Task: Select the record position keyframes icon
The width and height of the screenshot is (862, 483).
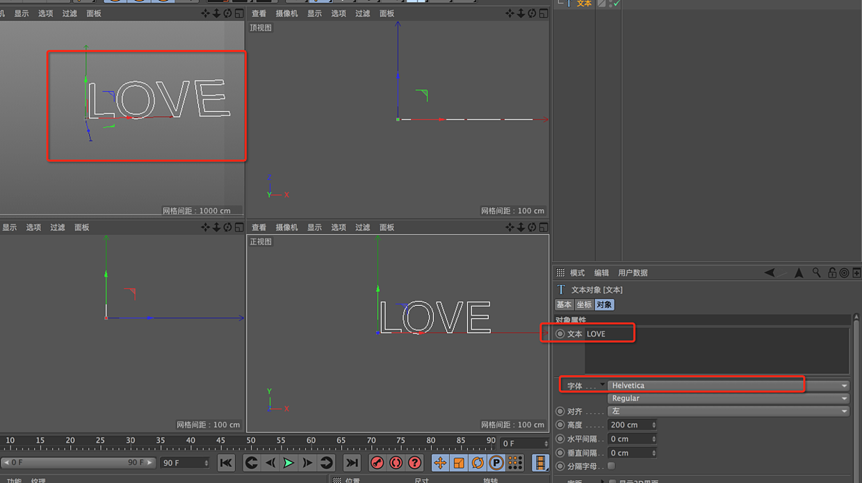Action: click(x=441, y=463)
